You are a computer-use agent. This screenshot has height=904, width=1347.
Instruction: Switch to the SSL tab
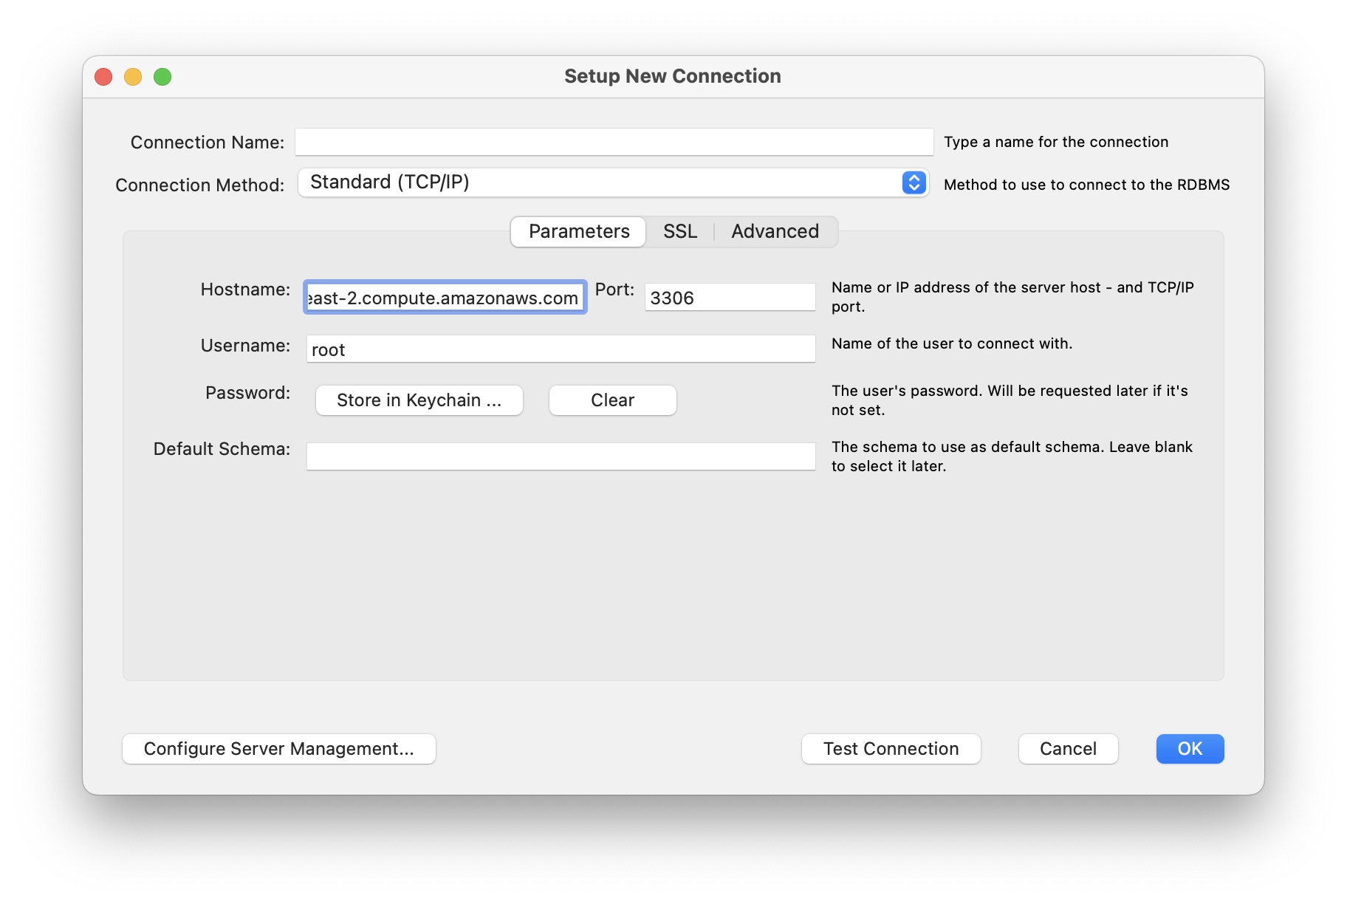680,232
